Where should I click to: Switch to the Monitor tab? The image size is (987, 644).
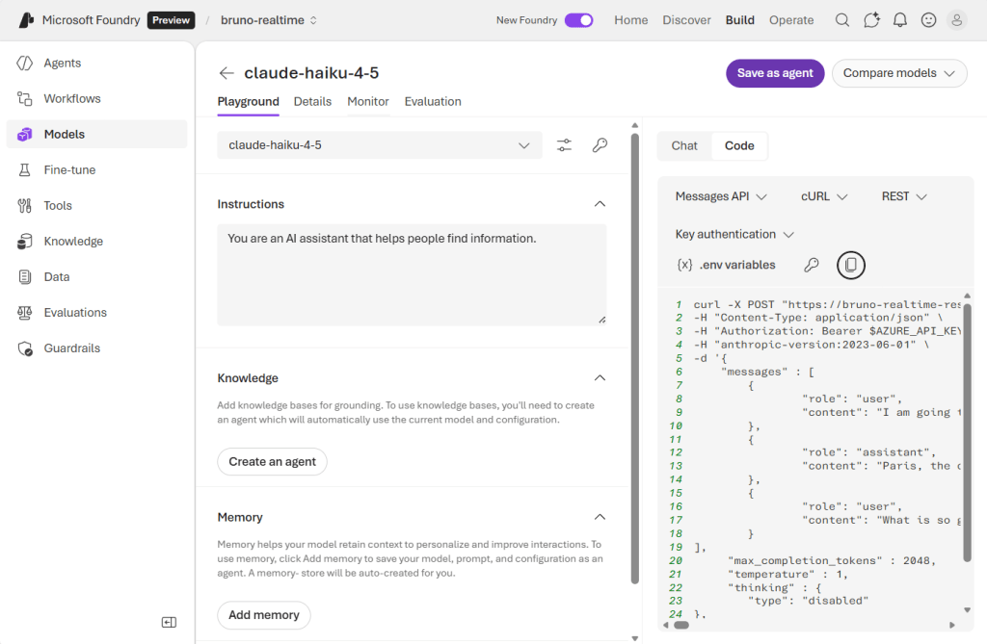click(367, 101)
